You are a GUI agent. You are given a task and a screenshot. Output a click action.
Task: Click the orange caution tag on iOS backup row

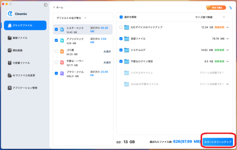(220, 27)
